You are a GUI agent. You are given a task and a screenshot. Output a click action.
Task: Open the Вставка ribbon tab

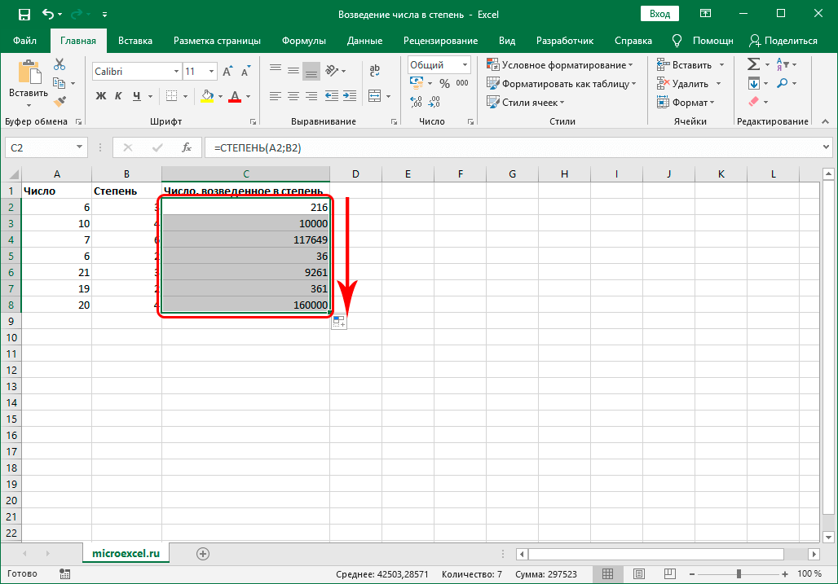(135, 41)
